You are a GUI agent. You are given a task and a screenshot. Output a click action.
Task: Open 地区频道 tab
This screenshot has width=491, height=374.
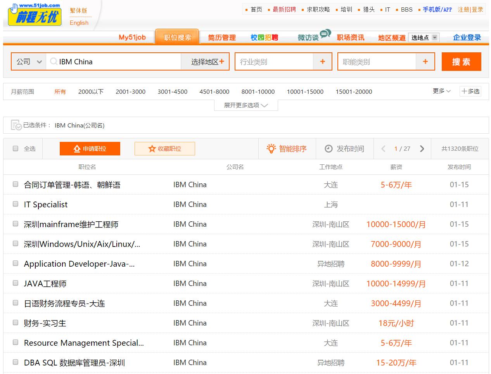pyautogui.click(x=392, y=38)
